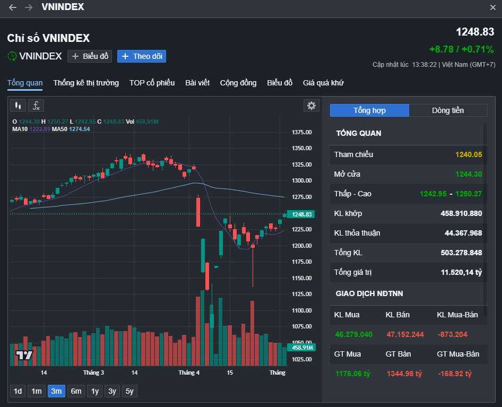Screen dimensions: 502x407
Task: Open the fx indicators icon
Action: 36,106
